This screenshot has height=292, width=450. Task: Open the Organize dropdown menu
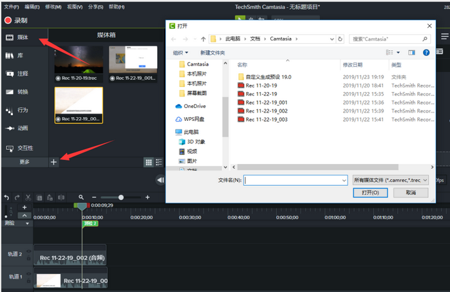(180, 53)
